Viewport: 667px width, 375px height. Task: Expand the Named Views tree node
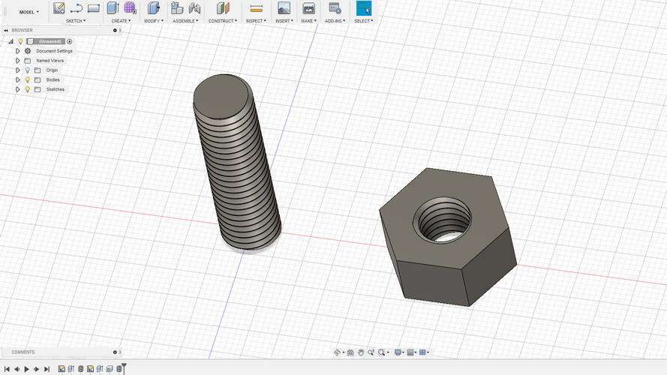(17, 61)
